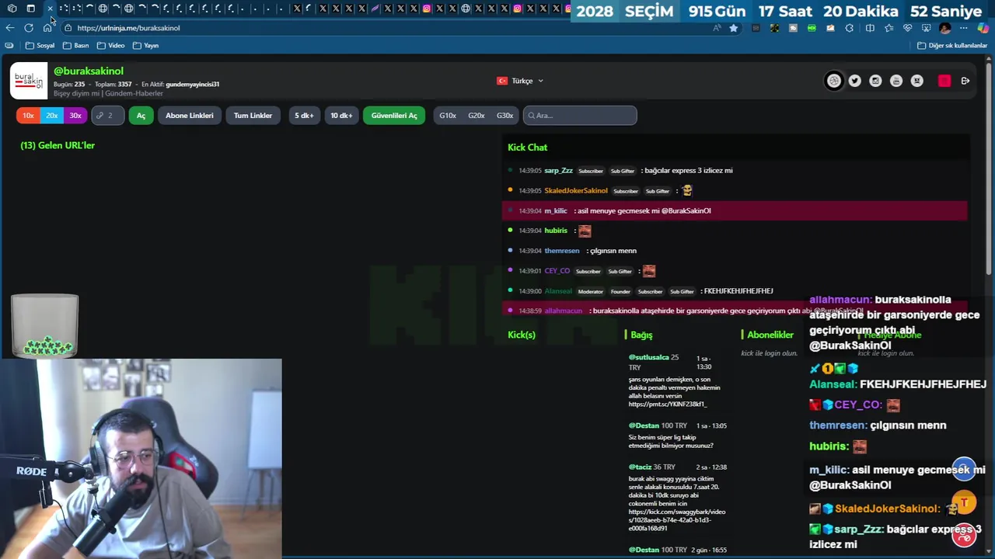Select the 20x open option
Viewport: 995px width, 559px height.
pos(51,116)
